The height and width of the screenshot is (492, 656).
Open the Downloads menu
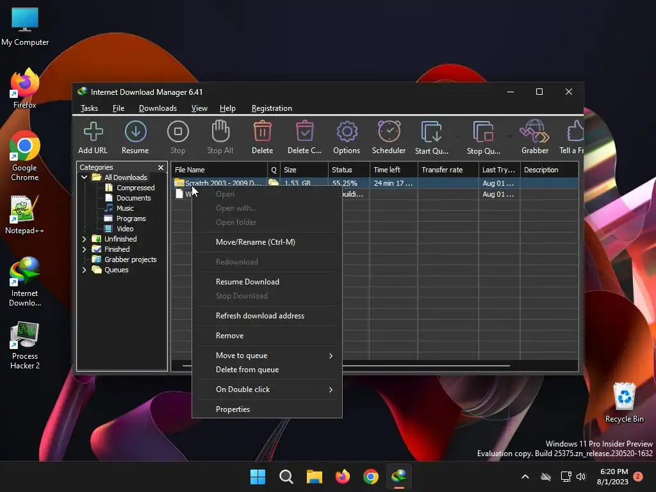coord(158,108)
